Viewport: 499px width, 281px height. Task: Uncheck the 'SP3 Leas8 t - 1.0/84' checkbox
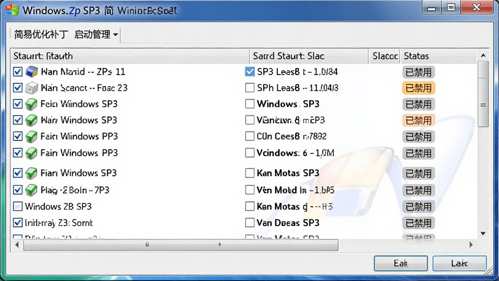pyautogui.click(x=250, y=72)
